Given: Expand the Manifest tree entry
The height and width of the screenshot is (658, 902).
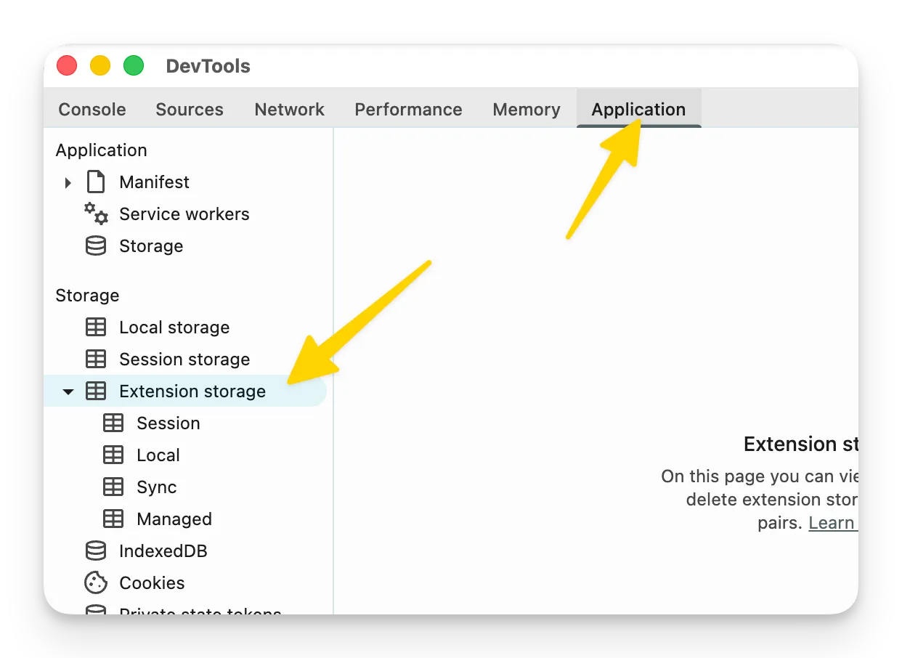Looking at the screenshot, I should 68,182.
